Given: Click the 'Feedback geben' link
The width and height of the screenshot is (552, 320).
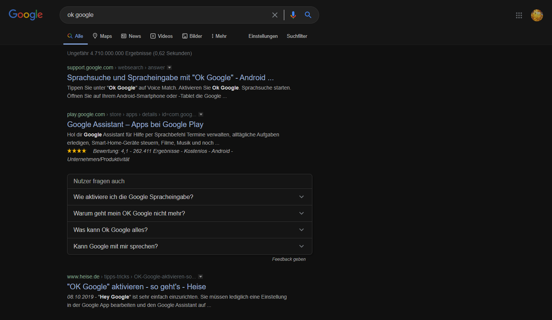Looking at the screenshot, I should click(289, 259).
